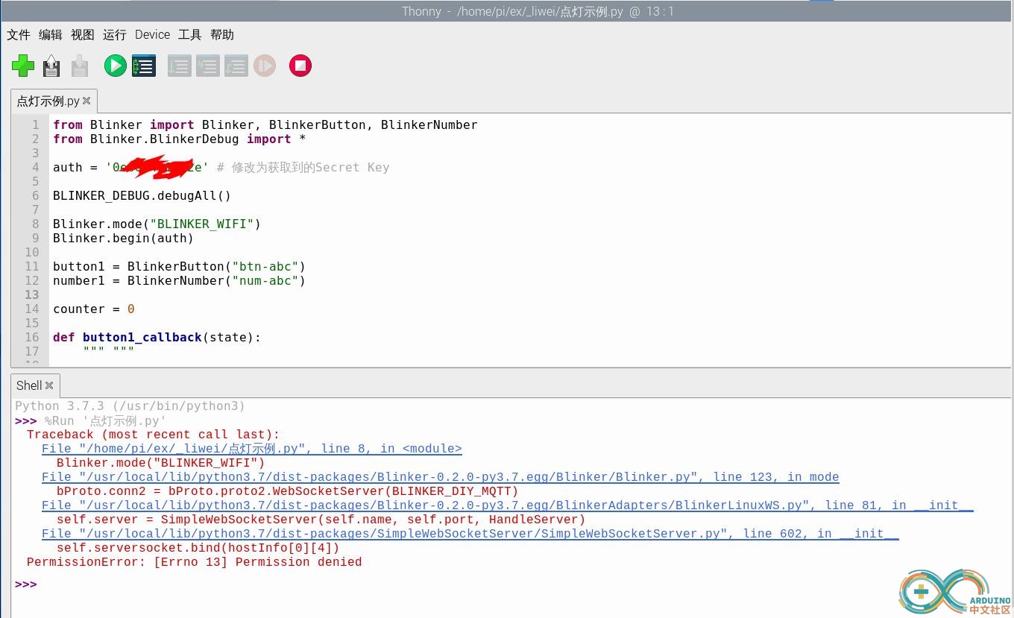Viewport: 1014px width, 618px height.
Task: Open the 编辑 menu
Action: [x=51, y=34]
